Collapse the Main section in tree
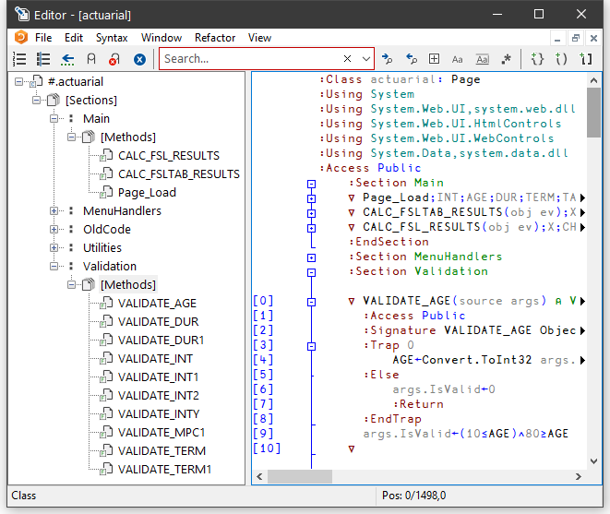The image size is (610, 514). (54, 119)
